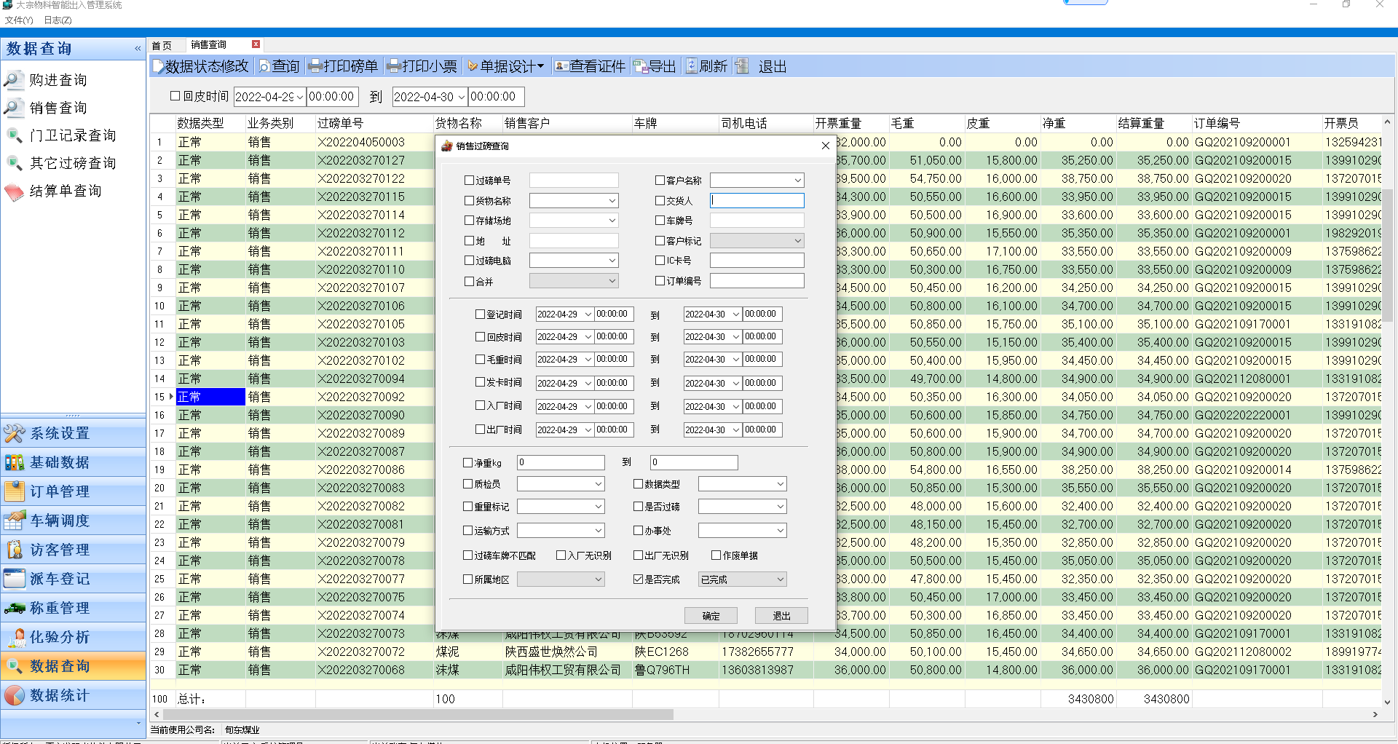The height and width of the screenshot is (744, 1398).
Task: Open 化验分析 module in the sidebar
Action: point(60,637)
